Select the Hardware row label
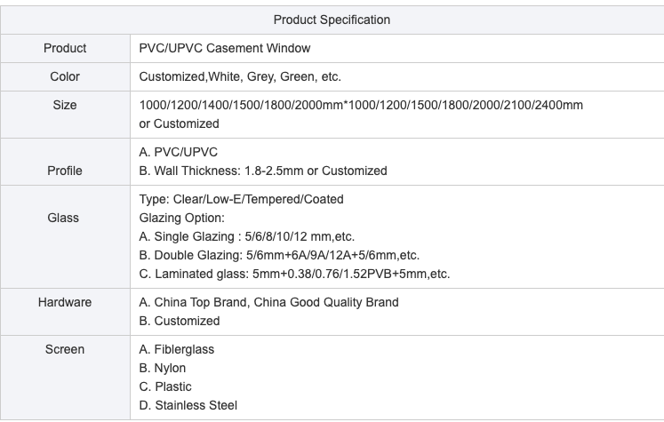This screenshot has width=664, height=422. point(65,302)
